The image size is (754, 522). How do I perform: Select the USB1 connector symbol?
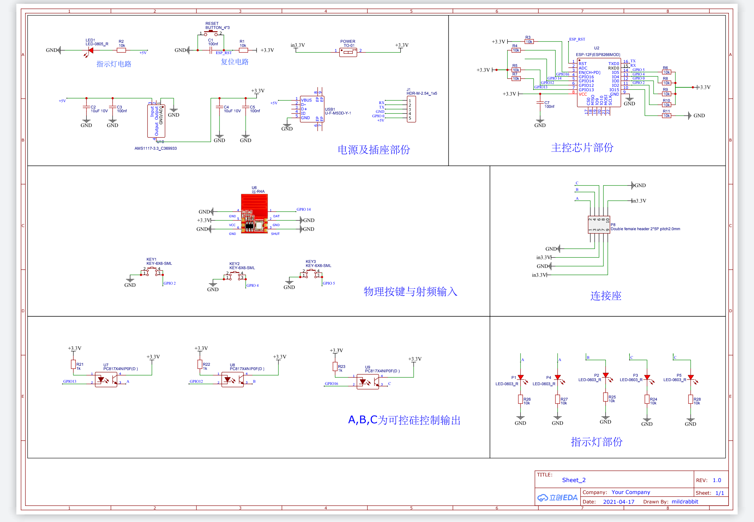coord(312,109)
